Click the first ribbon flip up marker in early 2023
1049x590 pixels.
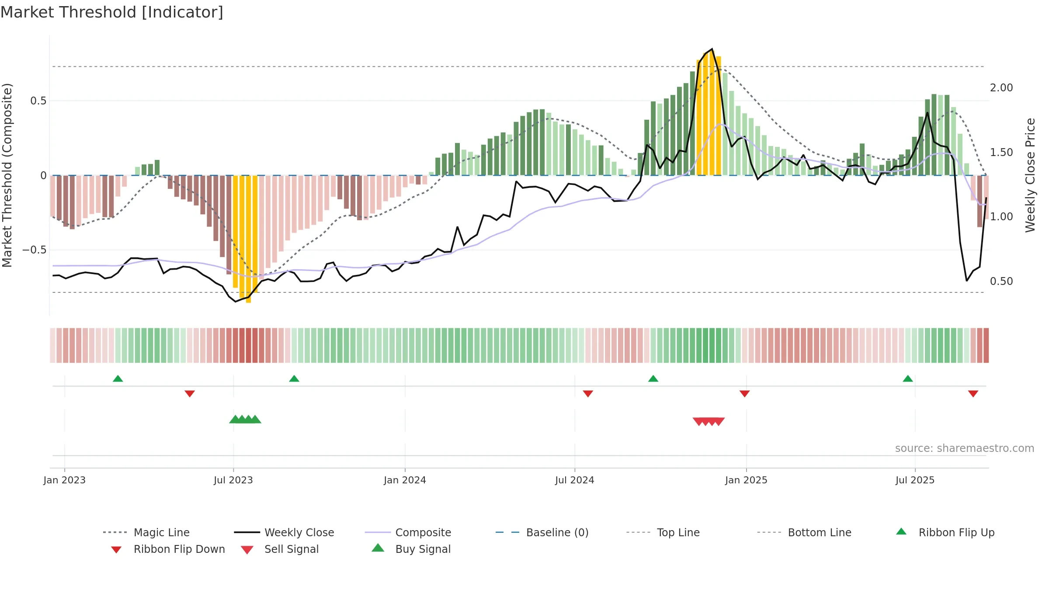[x=118, y=378]
